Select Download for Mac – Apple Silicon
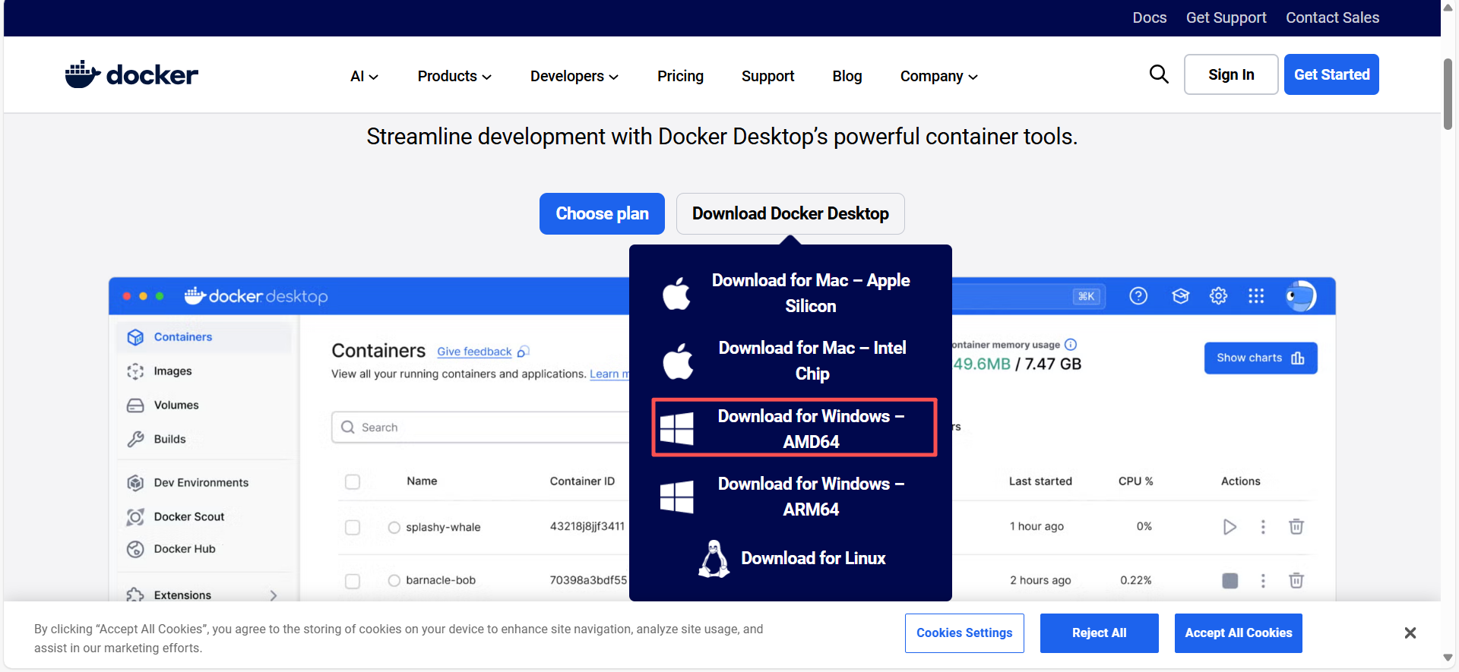This screenshot has width=1459, height=672. [790, 293]
